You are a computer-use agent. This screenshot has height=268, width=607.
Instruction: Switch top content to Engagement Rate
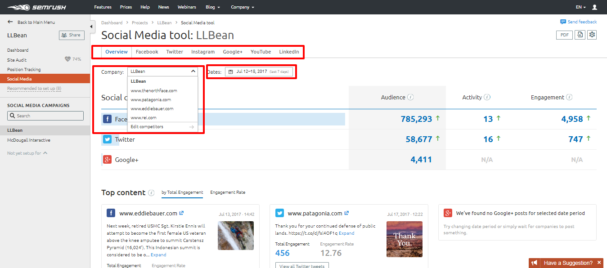coord(228,192)
